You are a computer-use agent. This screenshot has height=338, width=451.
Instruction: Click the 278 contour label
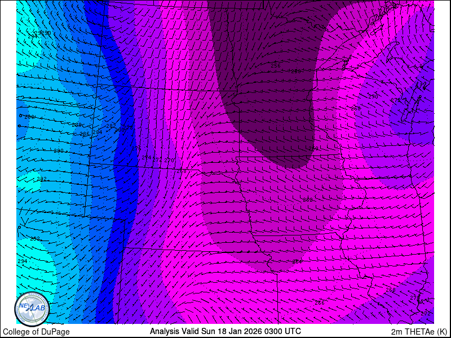click(129, 128)
